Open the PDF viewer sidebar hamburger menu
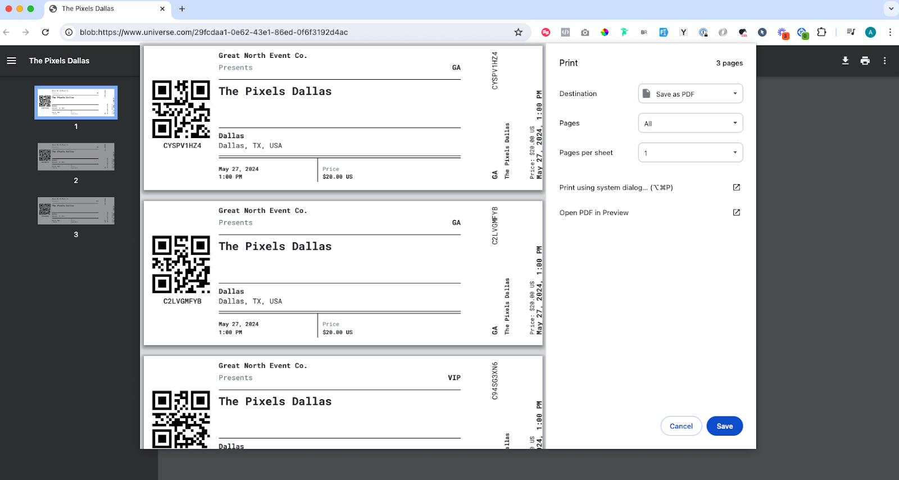The height and width of the screenshot is (480, 899). [11, 61]
